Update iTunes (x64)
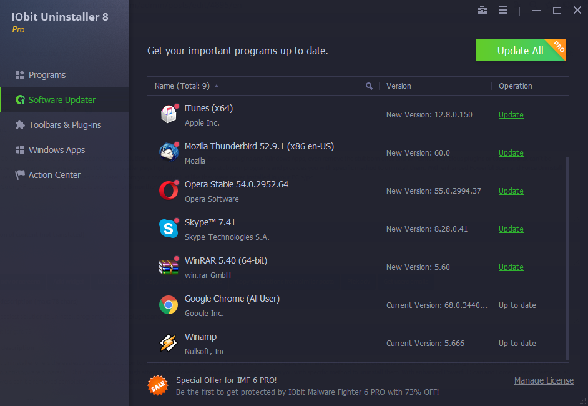 coord(511,115)
